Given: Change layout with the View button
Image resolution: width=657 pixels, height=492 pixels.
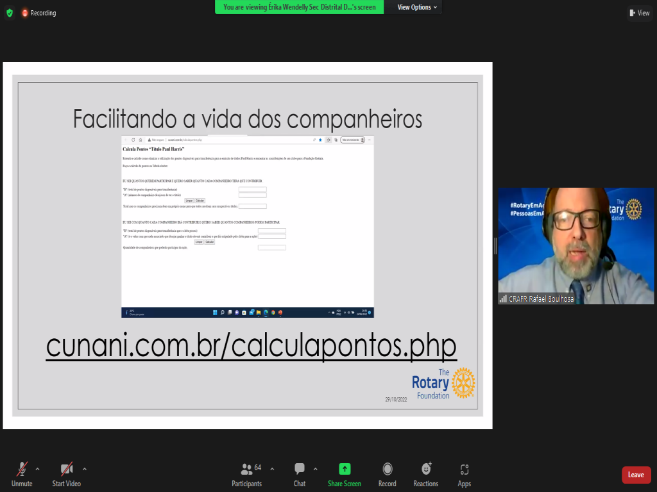Looking at the screenshot, I should [640, 13].
